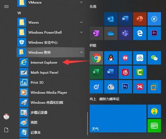
Task: Click the 积极 tile group title
Action: pos(93,45)
